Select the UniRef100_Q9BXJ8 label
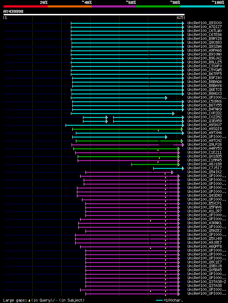The width and height of the screenshot is (228, 303). [204, 266]
